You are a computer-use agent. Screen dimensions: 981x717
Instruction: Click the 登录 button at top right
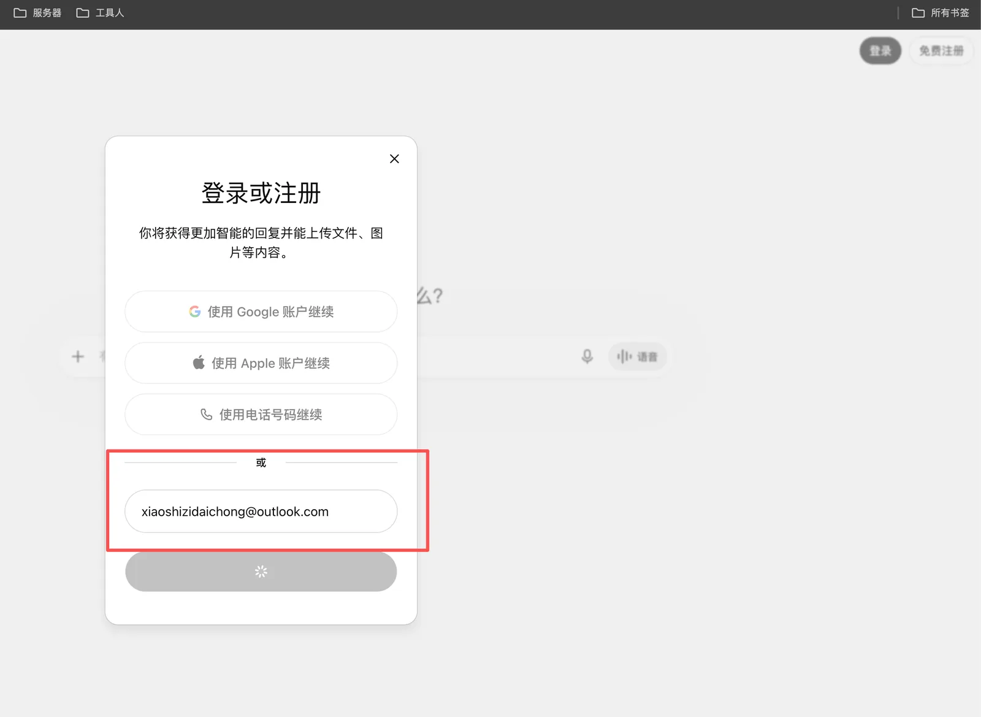point(880,51)
